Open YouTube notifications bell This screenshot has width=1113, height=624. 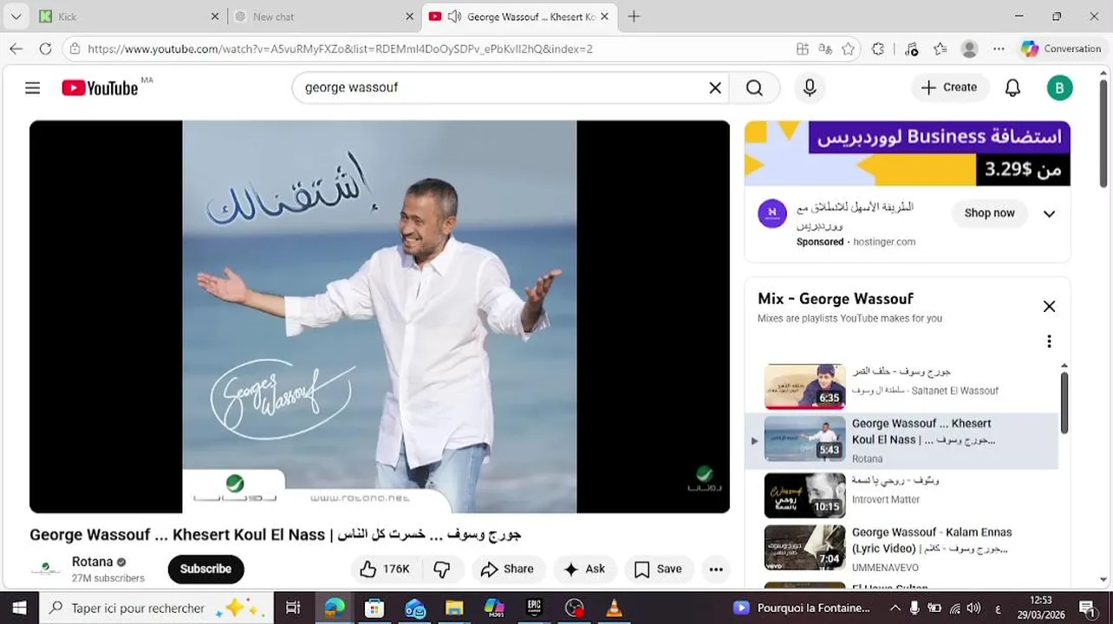pos(1012,88)
